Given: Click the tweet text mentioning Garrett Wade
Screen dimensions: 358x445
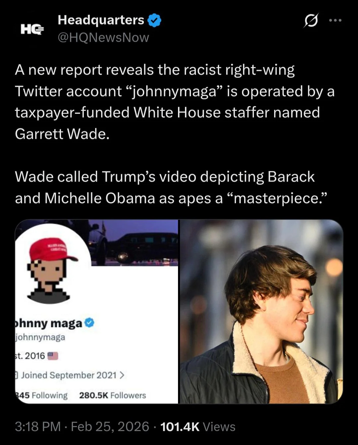Looking at the screenshot, I should coord(175,102).
